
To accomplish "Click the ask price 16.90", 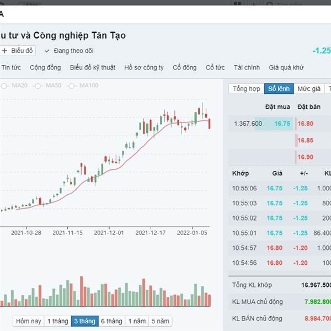I will click(305, 157).
